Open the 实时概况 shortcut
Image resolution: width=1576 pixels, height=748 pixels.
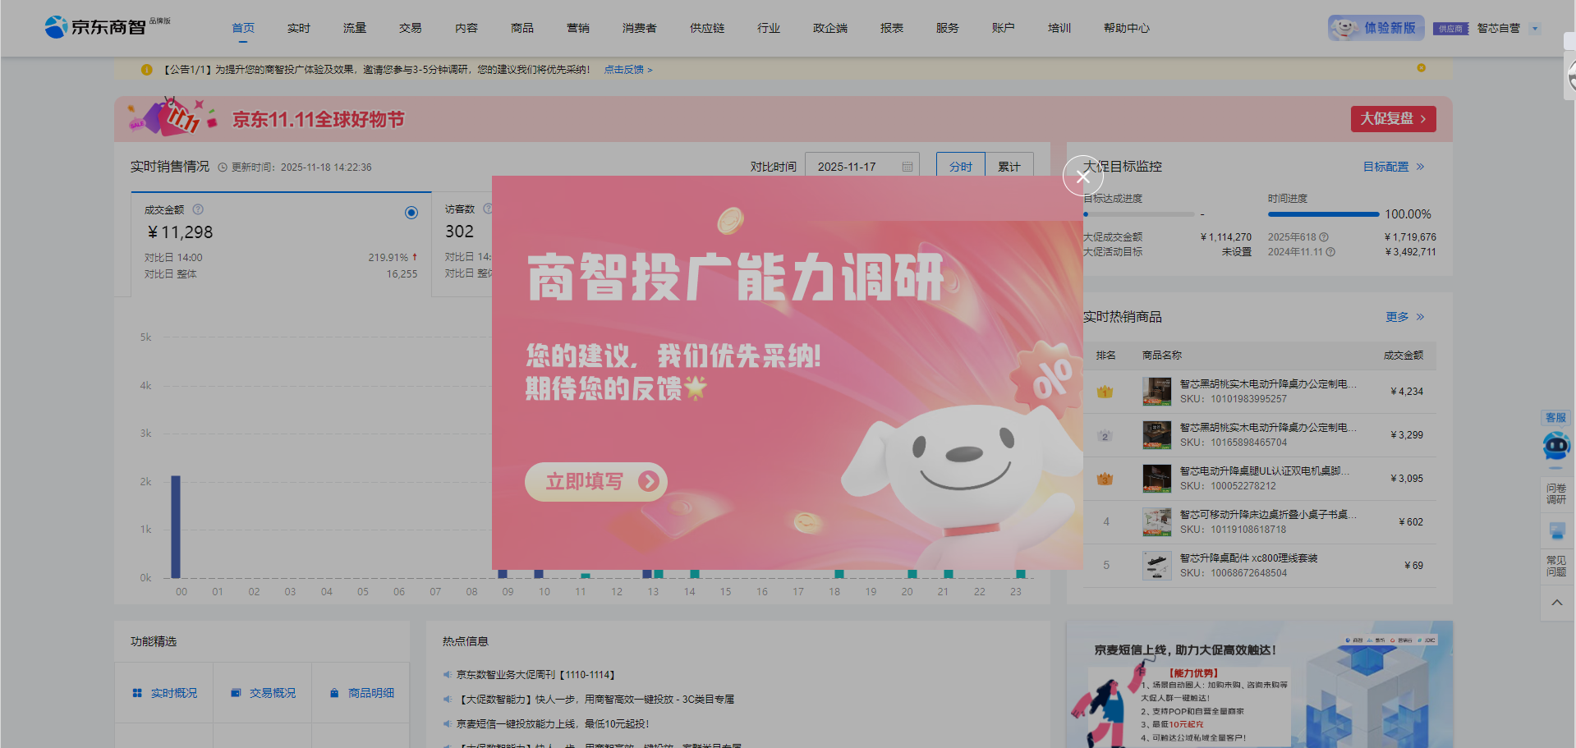[x=164, y=693]
